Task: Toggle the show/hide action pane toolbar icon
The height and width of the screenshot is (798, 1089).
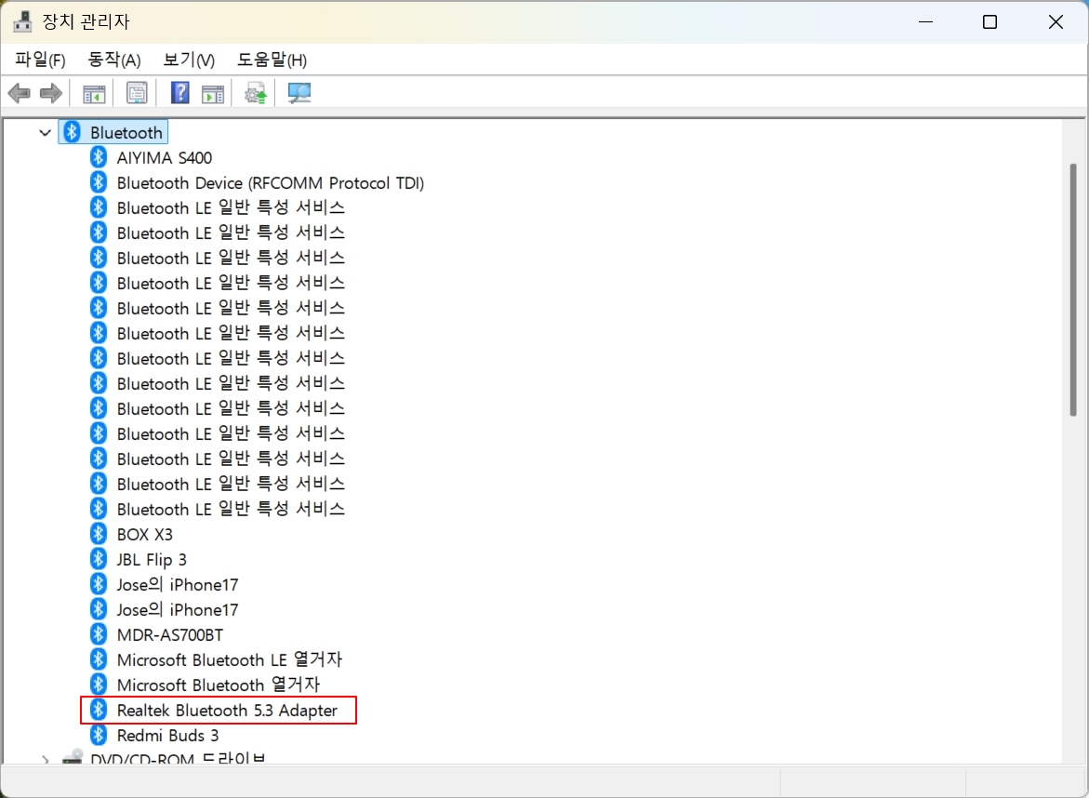Action: (213, 93)
